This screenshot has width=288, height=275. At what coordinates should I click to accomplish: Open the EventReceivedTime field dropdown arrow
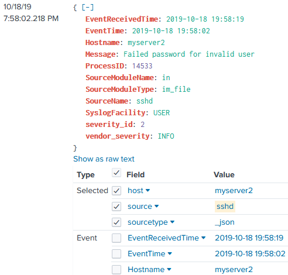click(203, 238)
